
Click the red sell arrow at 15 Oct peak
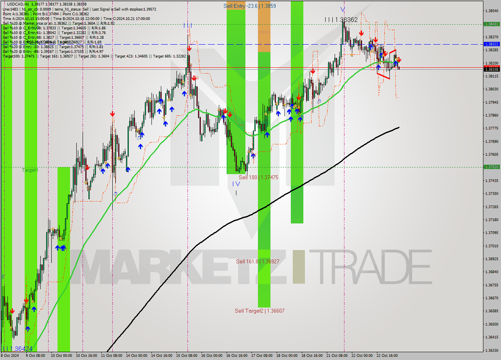click(x=189, y=48)
